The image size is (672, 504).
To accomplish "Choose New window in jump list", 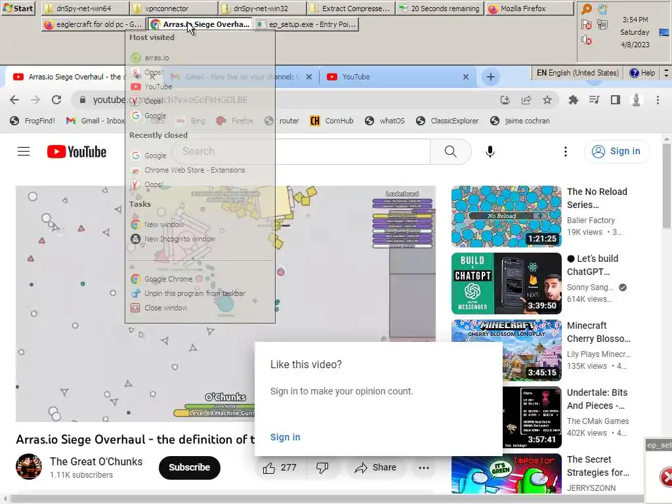I will [x=200, y=224].
